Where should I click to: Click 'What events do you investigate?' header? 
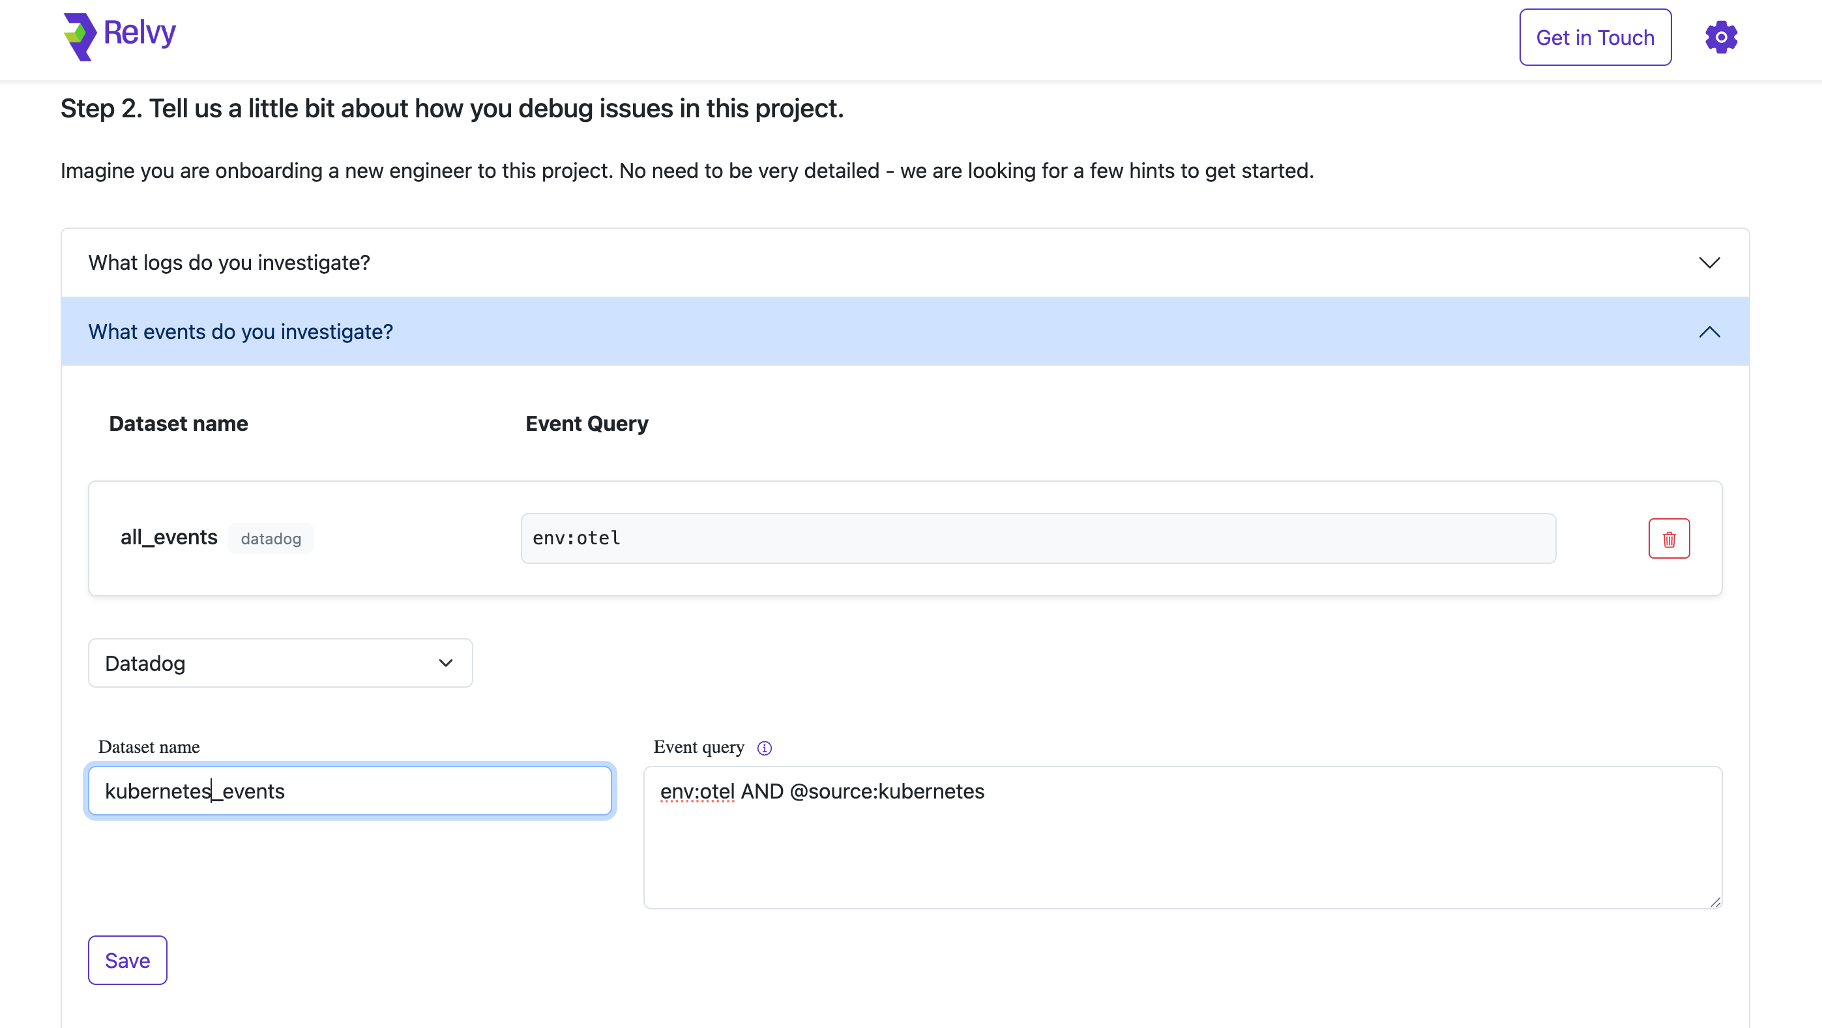(x=241, y=332)
